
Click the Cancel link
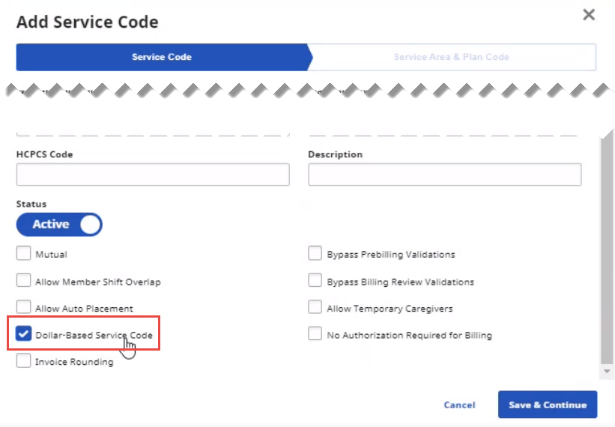point(459,405)
